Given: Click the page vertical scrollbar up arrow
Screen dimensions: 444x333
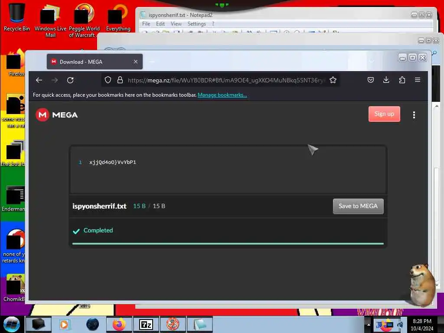Looking at the screenshot, I should pos(437,106).
